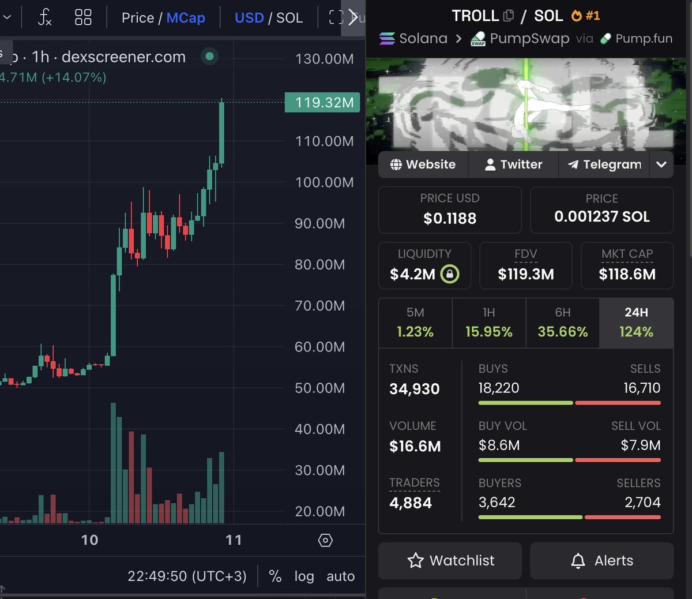The image size is (692, 599).
Task: Click the 22:49:50 (UTC+3) timezone
Action: (187, 576)
